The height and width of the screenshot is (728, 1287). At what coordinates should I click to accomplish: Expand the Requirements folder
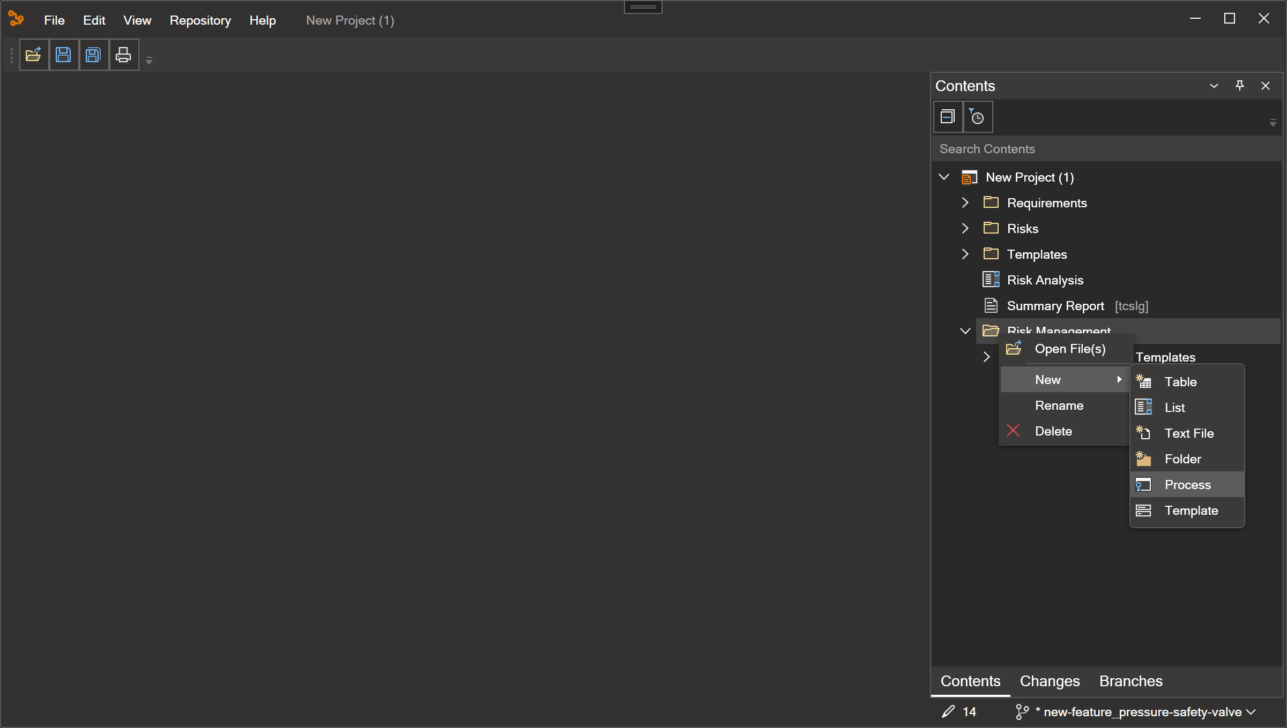pyautogui.click(x=965, y=202)
